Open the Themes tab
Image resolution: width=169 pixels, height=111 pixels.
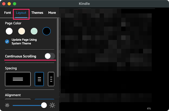(x=37, y=13)
